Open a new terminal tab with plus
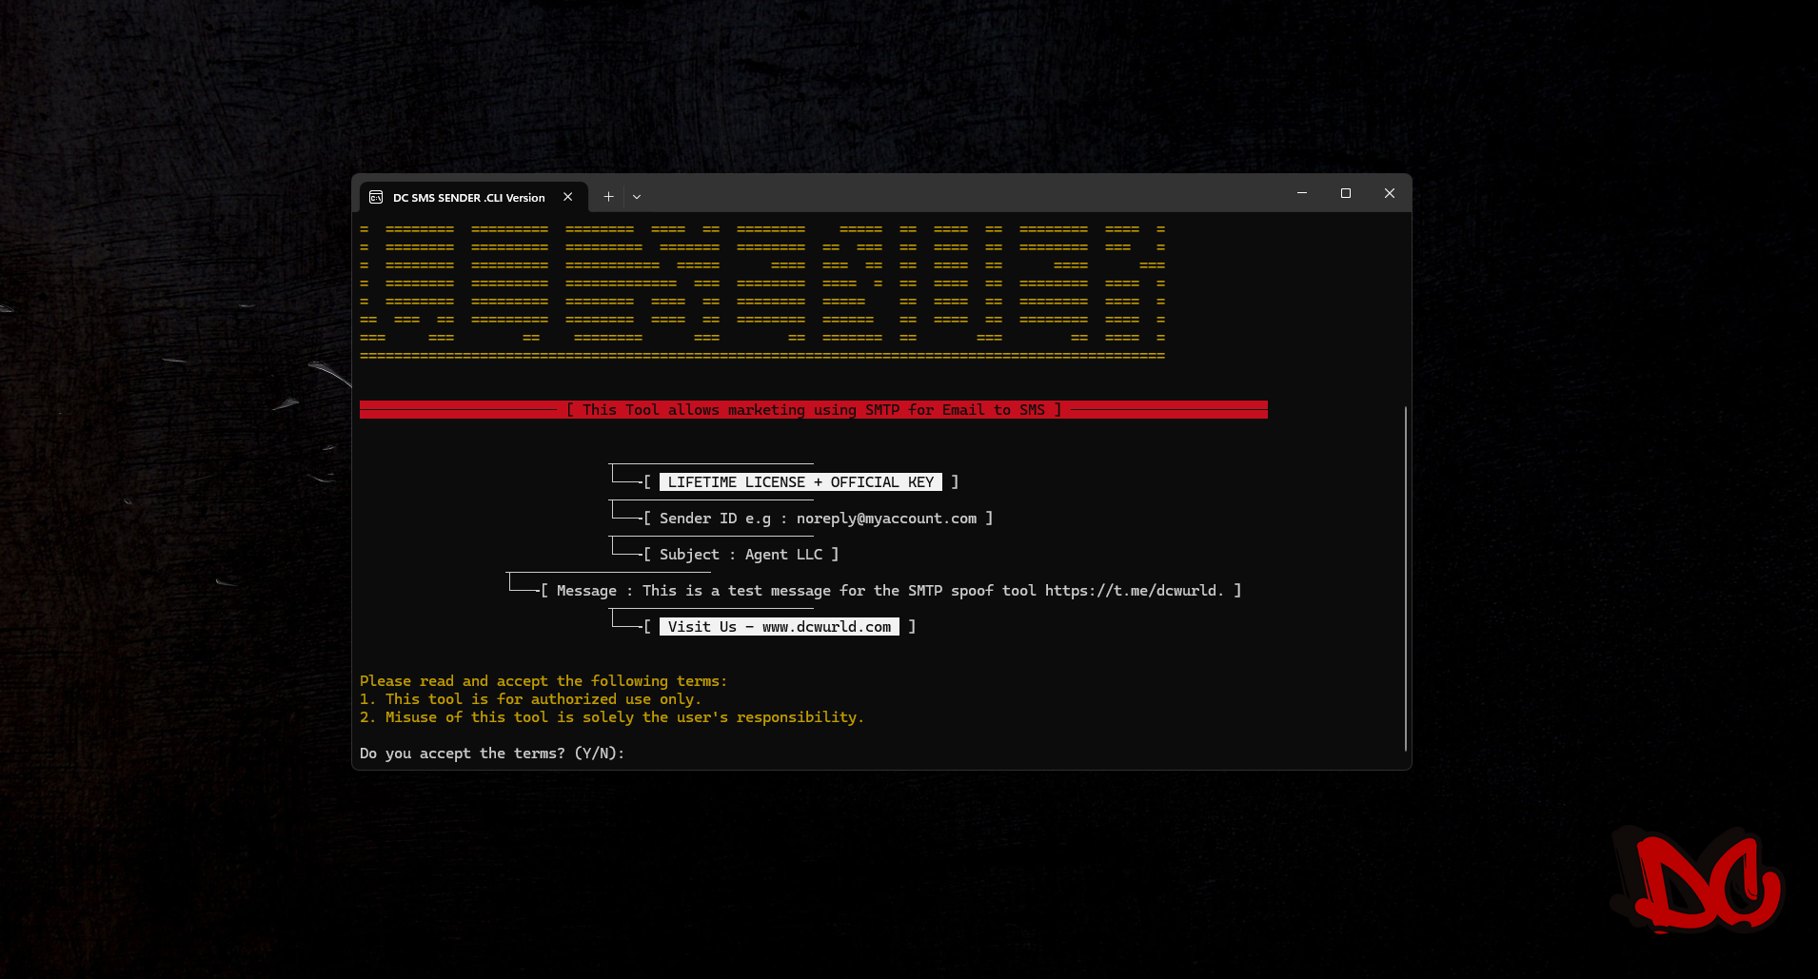1818x979 pixels. (608, 197)
